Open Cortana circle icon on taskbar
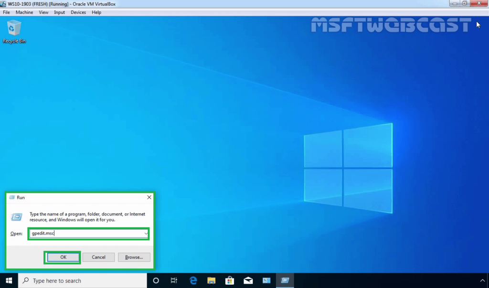Image resolution: width=489 pixels, height=288 pixels. click(x=156, y=280)
